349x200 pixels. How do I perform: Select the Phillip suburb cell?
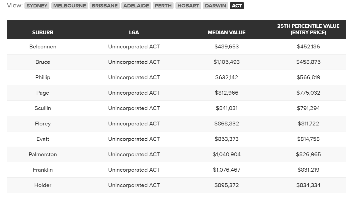click(x=43, y=78)
